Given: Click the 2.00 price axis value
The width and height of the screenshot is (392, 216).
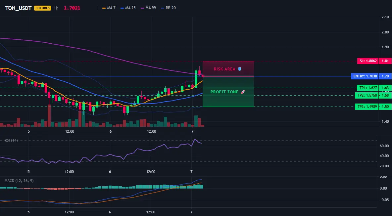Looking at the screenshot, I should (x=385, y=32).
